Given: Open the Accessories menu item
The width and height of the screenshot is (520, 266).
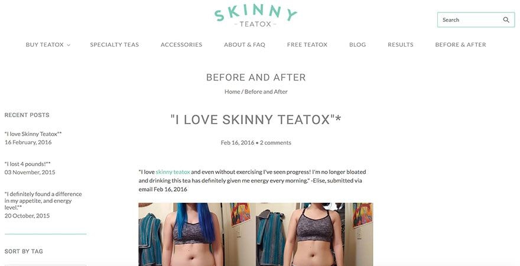Looking at the screenshot, I should [x=181, y=45].
